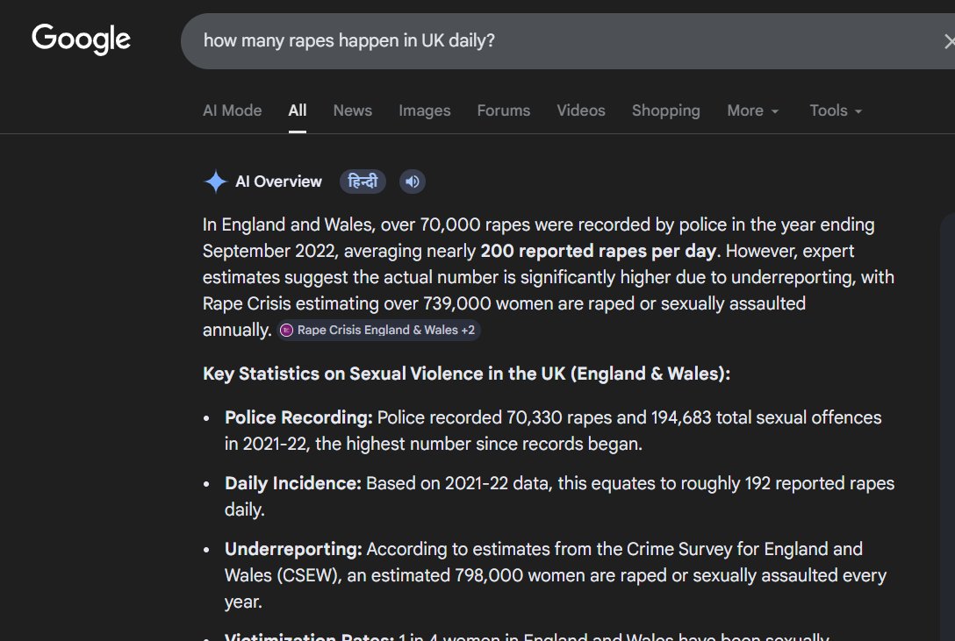Screen dimensions: 955x641
Task: Click the Rape Crisis source favicon icon
Action: tap(286, 330)
